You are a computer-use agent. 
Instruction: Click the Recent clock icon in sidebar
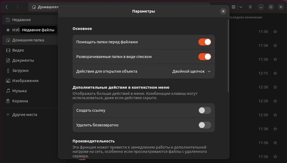(x=8, y=20)
